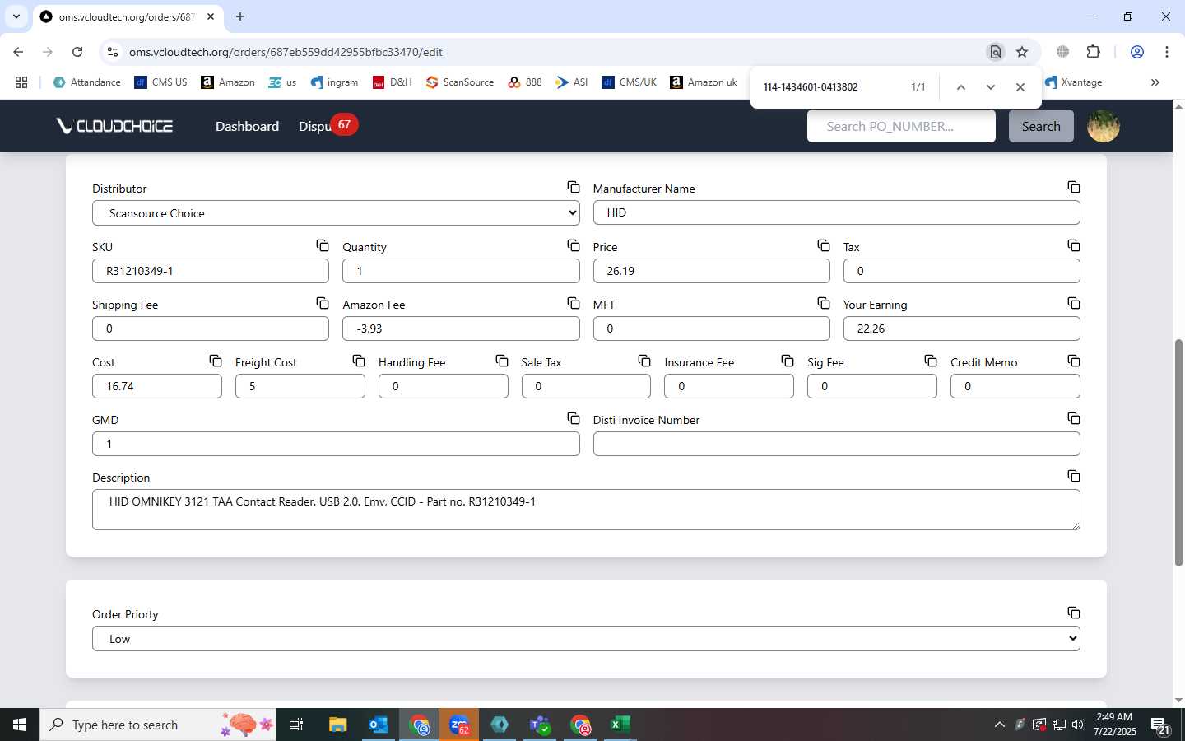
Task: Click the Search button in header
Action: (x=1041, y=126)
